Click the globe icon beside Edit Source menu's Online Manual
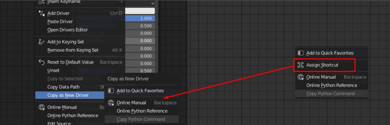 [41, 107]
